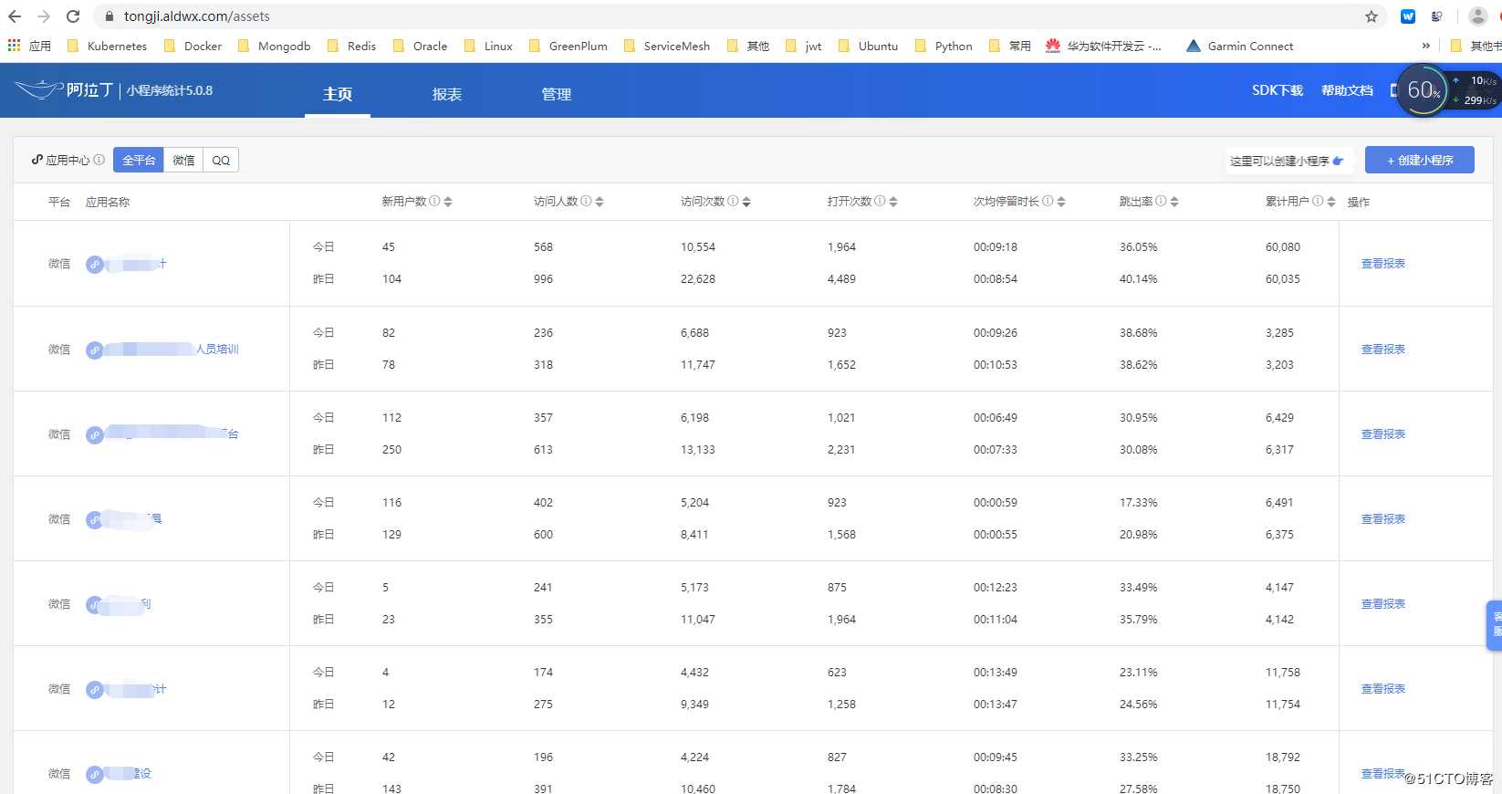Image resolution: width=1502 pixels, height=794 pixels.
Task: Select the QQ platform filter
Action: 221,160
